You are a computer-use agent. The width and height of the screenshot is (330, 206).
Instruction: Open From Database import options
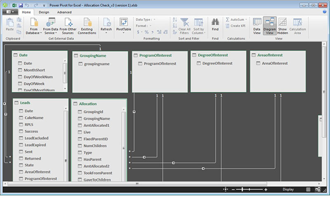click(34, 26)
